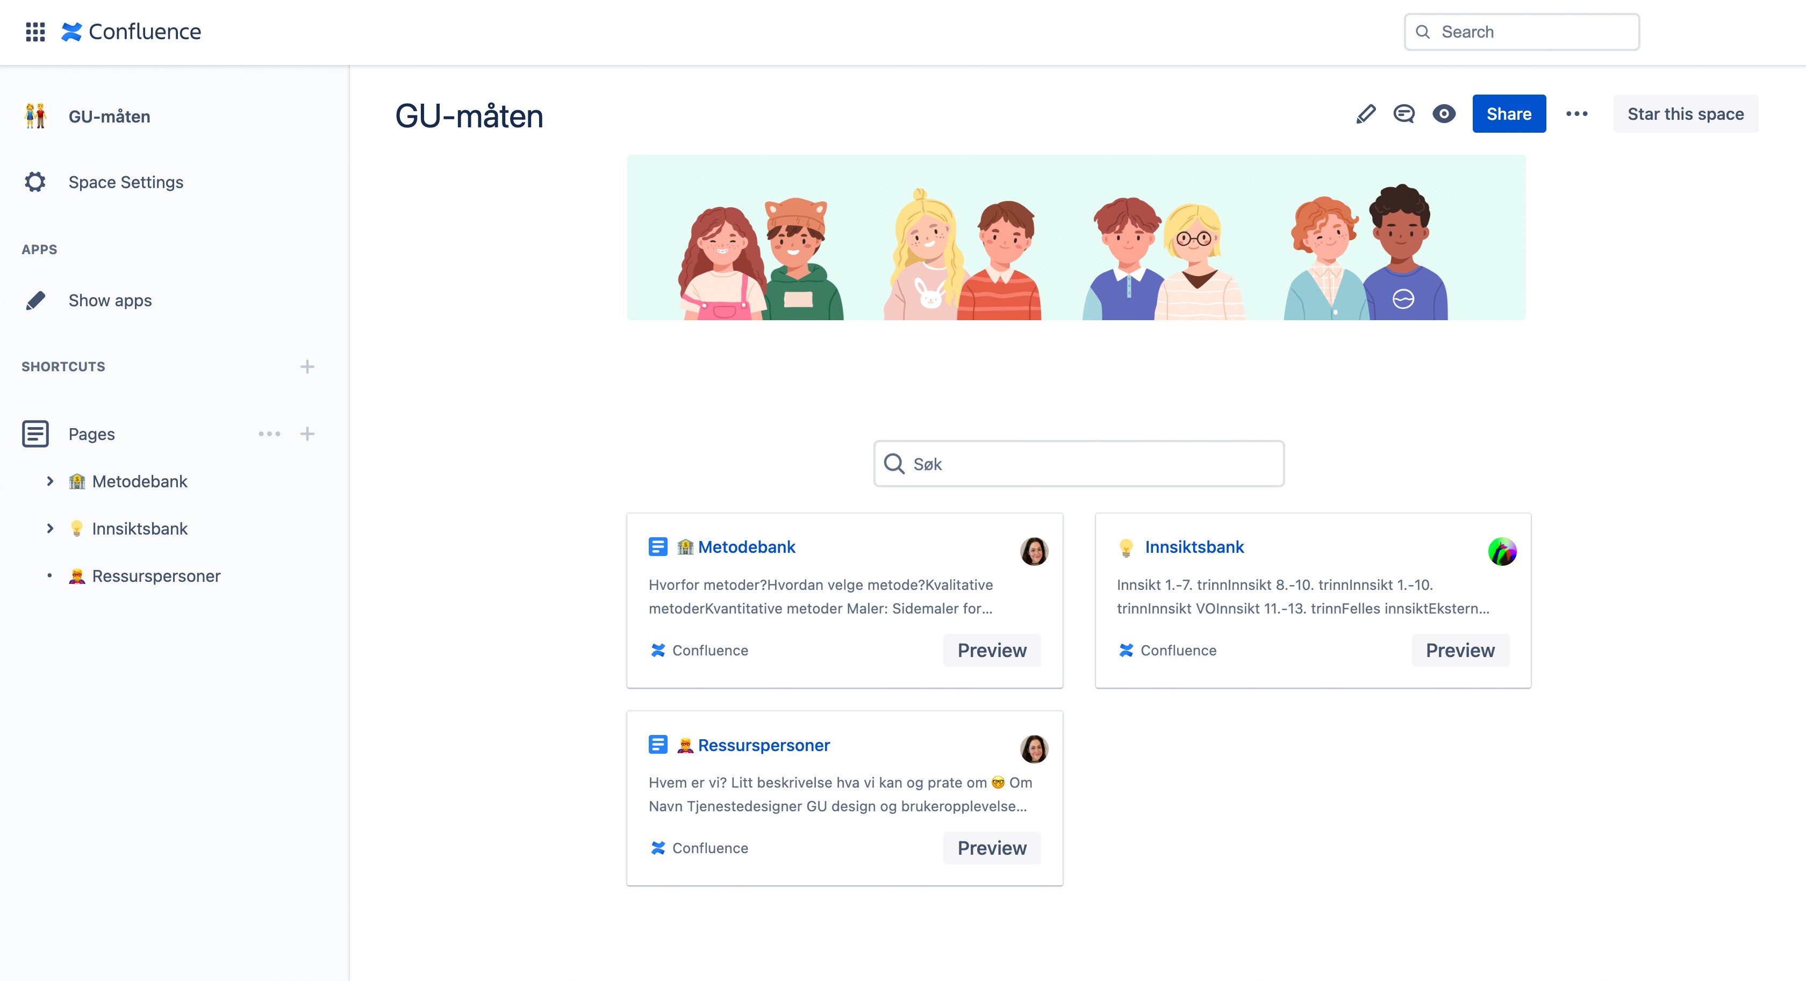Open the Innsiktsbank card link

tap(1194, 546)
